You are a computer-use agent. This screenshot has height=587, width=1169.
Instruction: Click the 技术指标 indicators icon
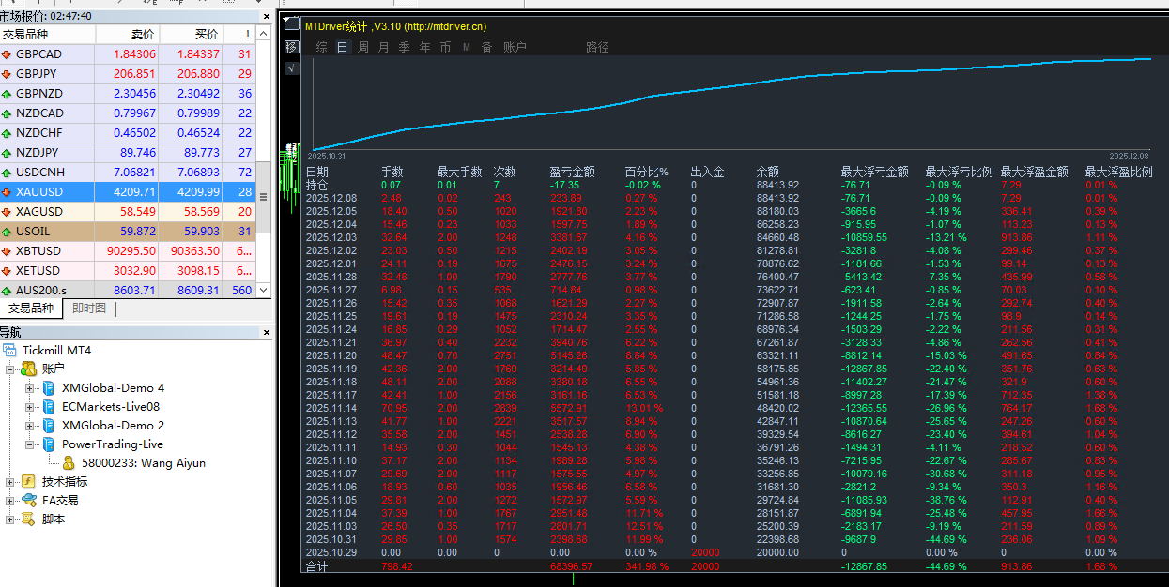28,482
